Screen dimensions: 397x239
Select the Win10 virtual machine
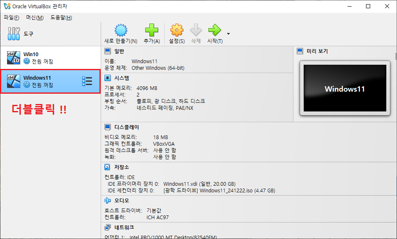50,58
